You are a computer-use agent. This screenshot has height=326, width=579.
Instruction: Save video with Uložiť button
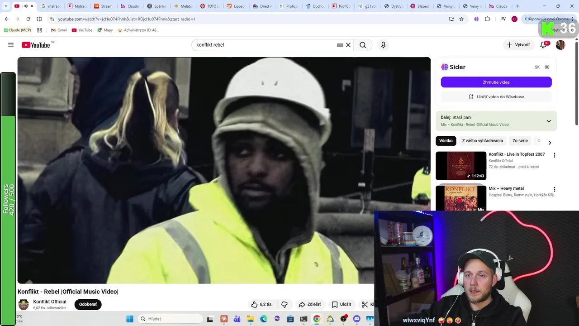coord(341,304)
